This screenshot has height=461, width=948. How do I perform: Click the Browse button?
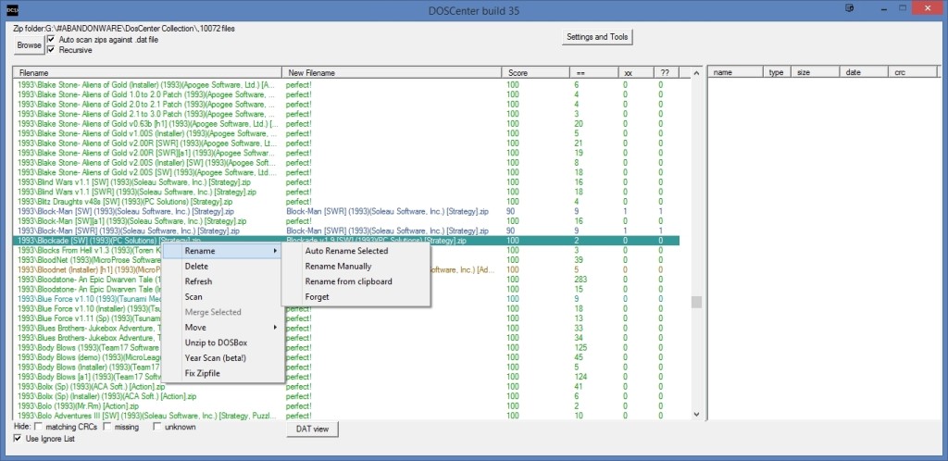click(29, 44)
